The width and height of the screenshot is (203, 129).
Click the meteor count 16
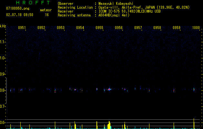point(47,15)
